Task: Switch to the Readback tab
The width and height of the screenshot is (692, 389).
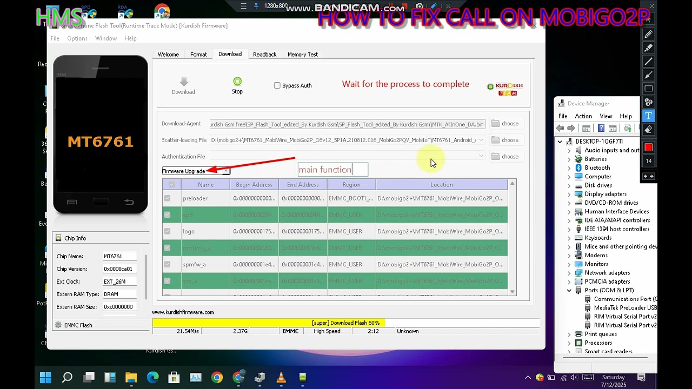Action: 264,55
